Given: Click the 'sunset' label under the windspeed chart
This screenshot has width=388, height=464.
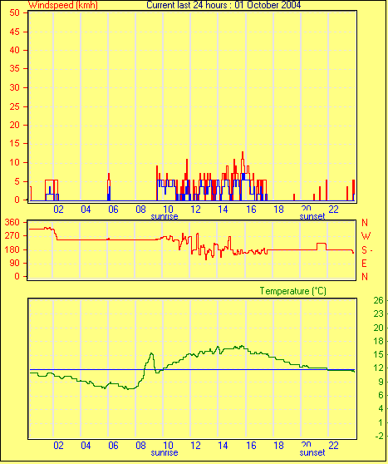Looking at the screenshot, I should pyautogui.click(x=312, y=216).
